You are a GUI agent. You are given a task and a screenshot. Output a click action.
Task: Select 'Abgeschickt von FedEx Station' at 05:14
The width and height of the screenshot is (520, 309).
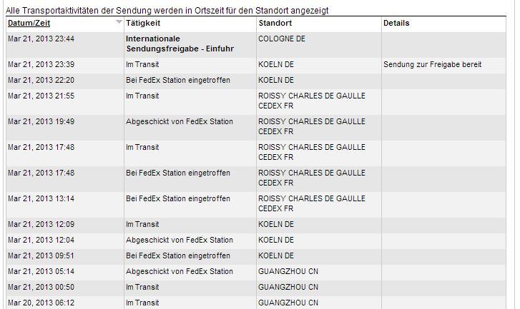[x=179, y=271]
